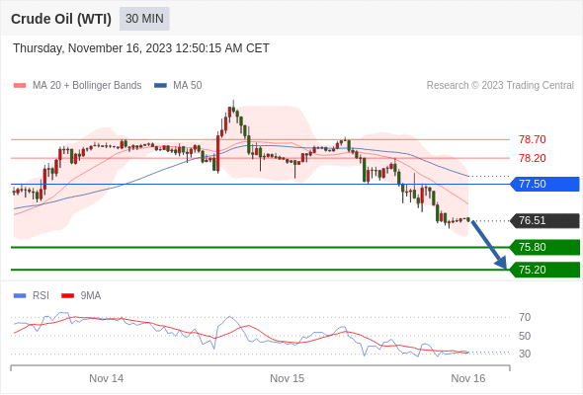This screenshot has height=395, width=583.
Task: Select the black 76.51 current price tag
Action: coord(544,221)
